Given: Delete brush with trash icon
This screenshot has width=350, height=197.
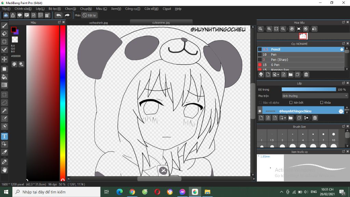Looking at the screenshot, I should pyautogui.click(x=306, y=75).
